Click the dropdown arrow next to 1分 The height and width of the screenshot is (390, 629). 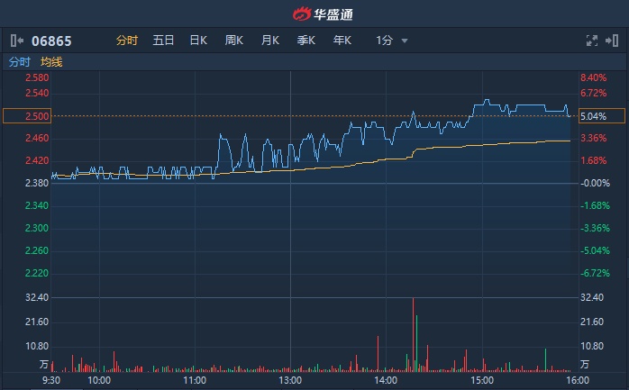(x=405, y=41)
